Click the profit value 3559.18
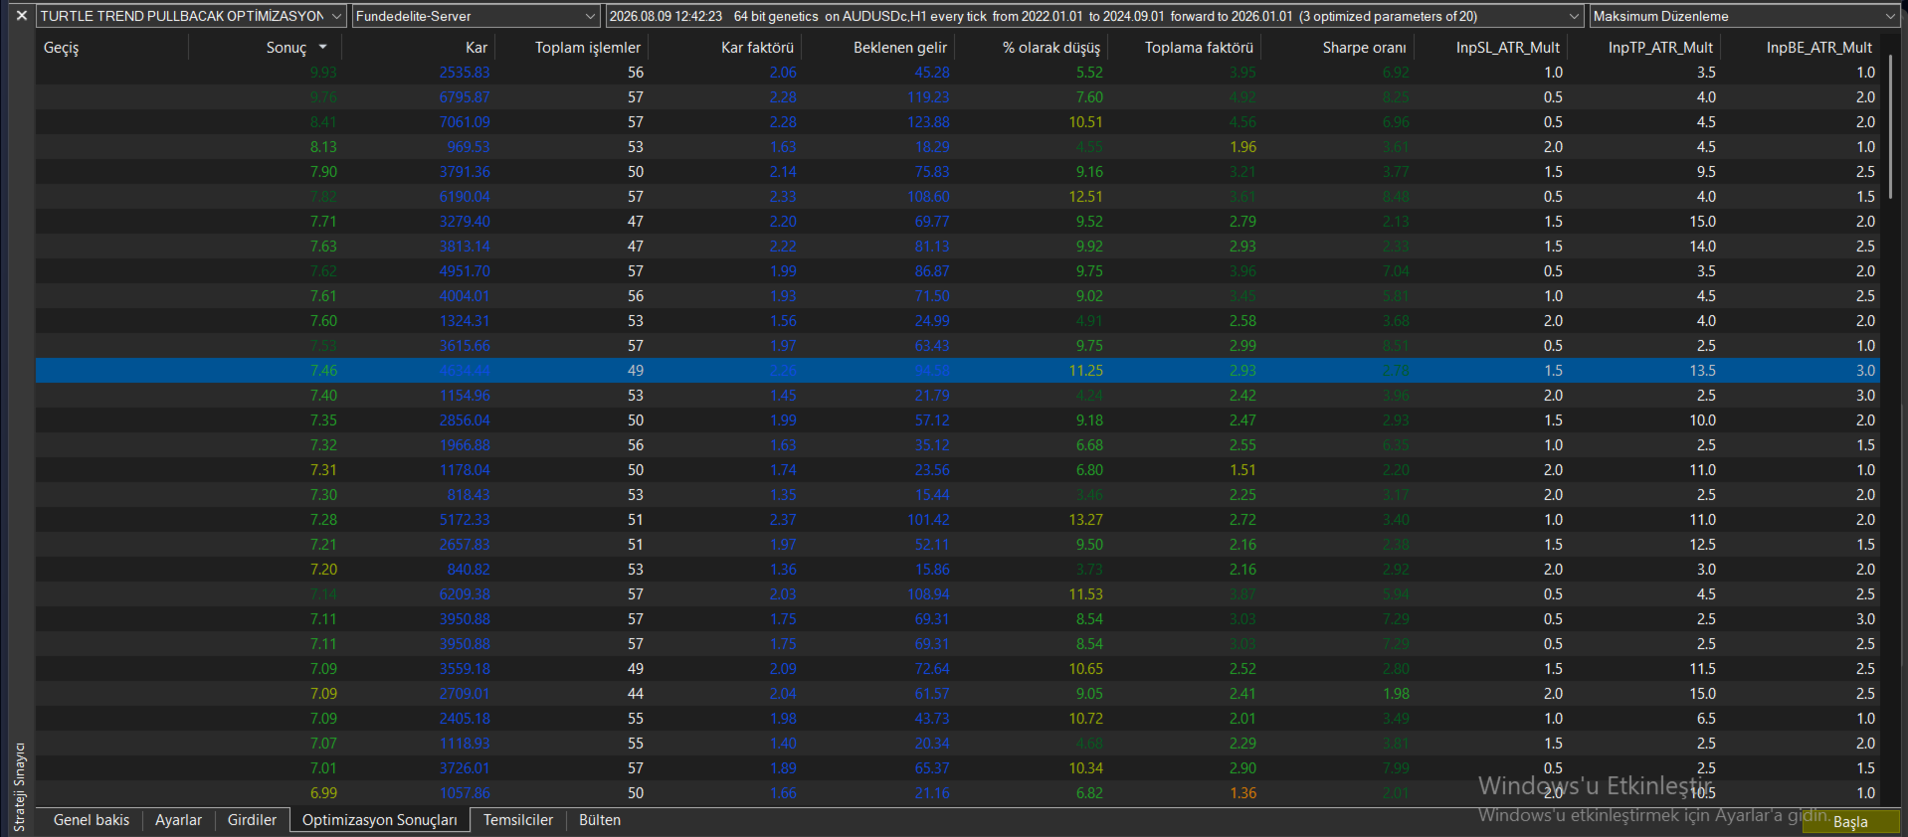 tap(464, 669)
